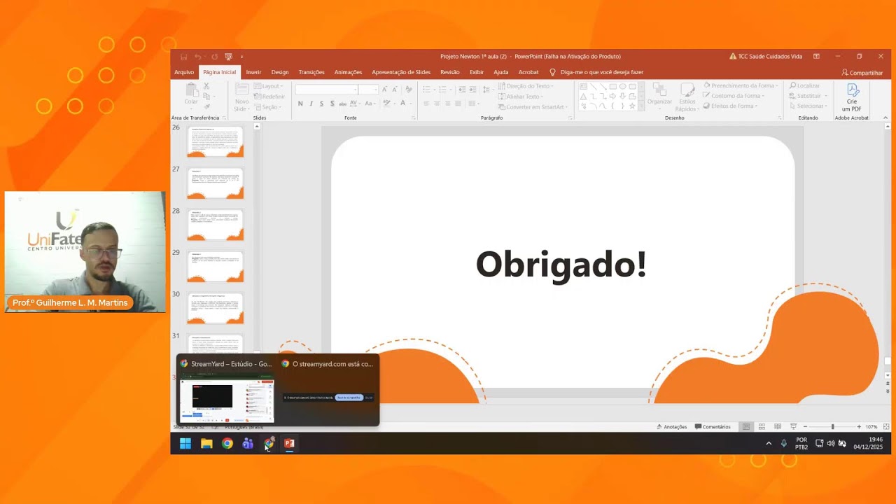Image resolution: width=896 pixels, height=504 pixels.
Task: Expand the Seção dropdown
Action: 269,107
